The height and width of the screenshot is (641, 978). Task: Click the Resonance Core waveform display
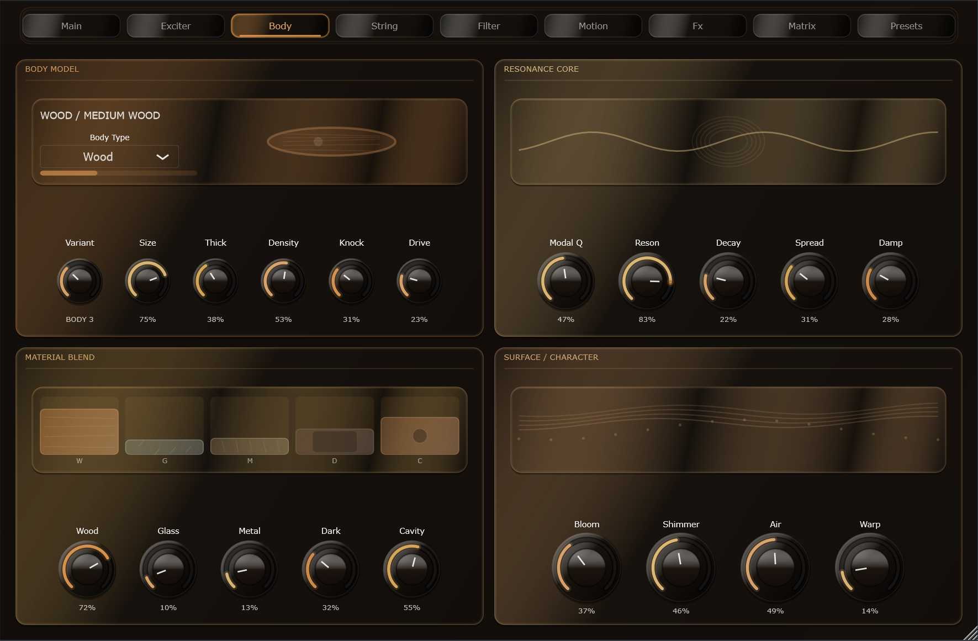tap(728, 142)
